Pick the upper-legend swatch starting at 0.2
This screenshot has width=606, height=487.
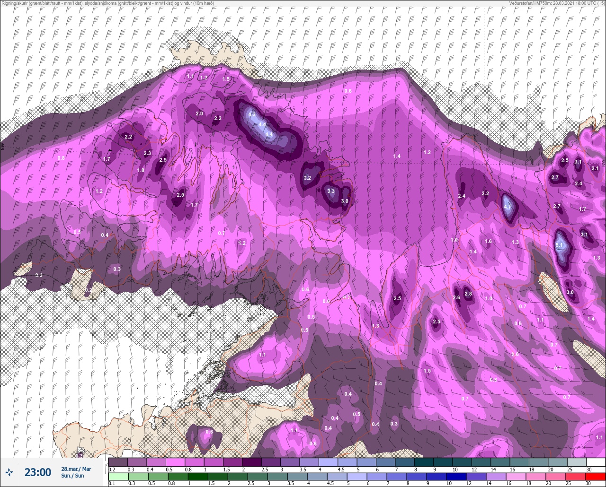pyautogui.click(x=118, y=462)
